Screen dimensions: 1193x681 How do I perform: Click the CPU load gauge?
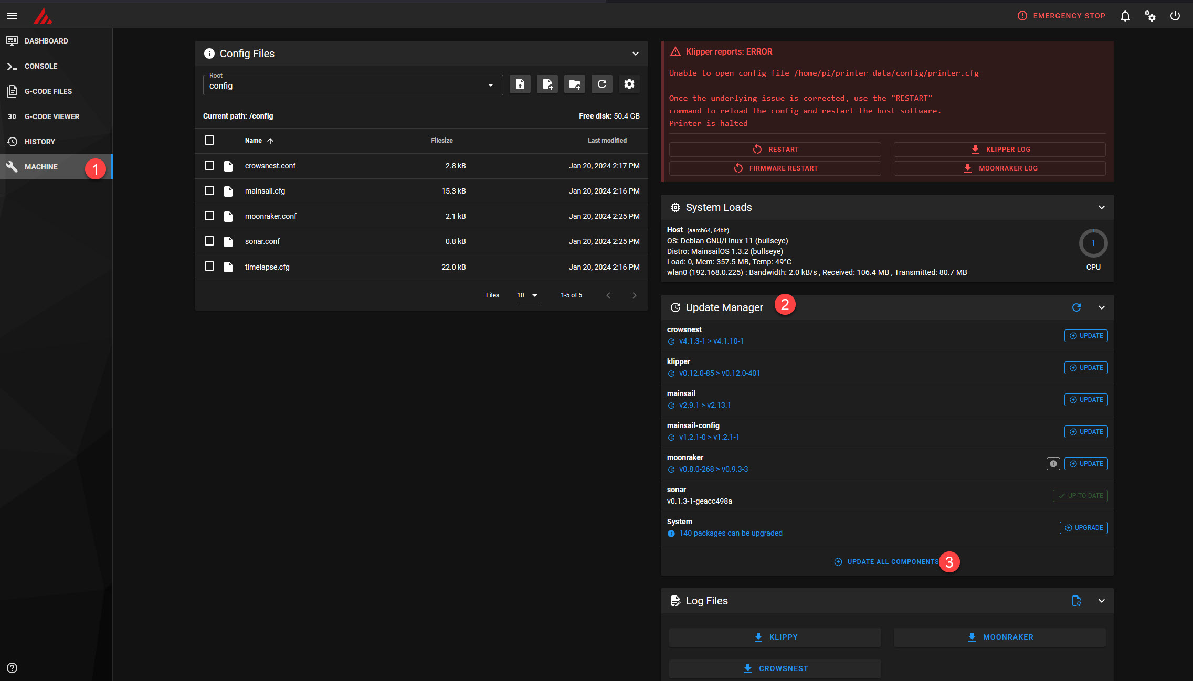pos(1093,243)
